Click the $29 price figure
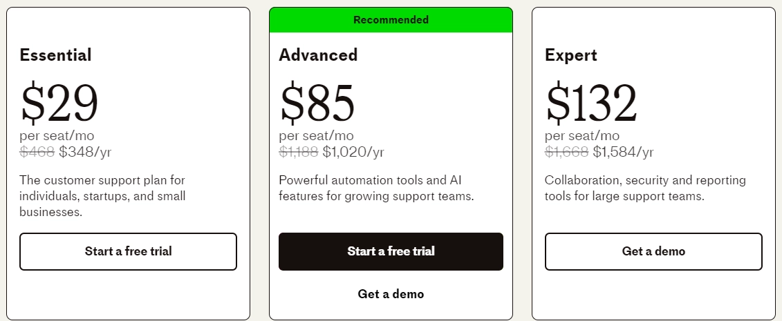Screen dimensions: 782x321 59,103
